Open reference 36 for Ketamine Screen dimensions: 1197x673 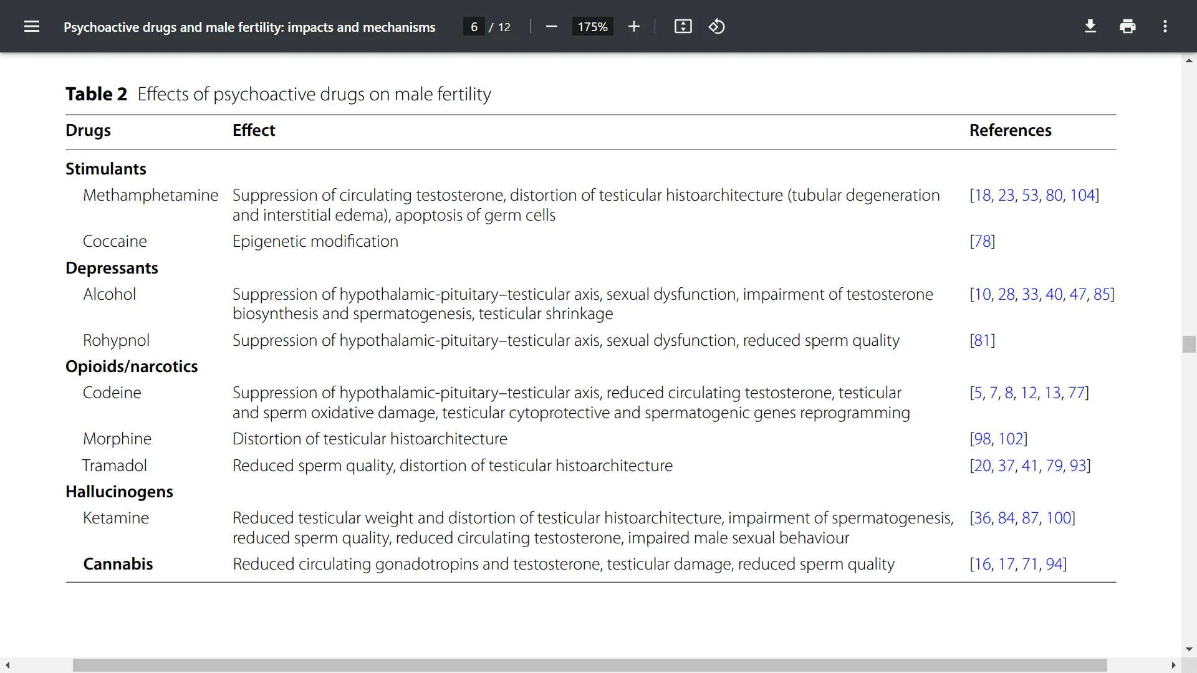pyautogui.click(x=983, y=518)
